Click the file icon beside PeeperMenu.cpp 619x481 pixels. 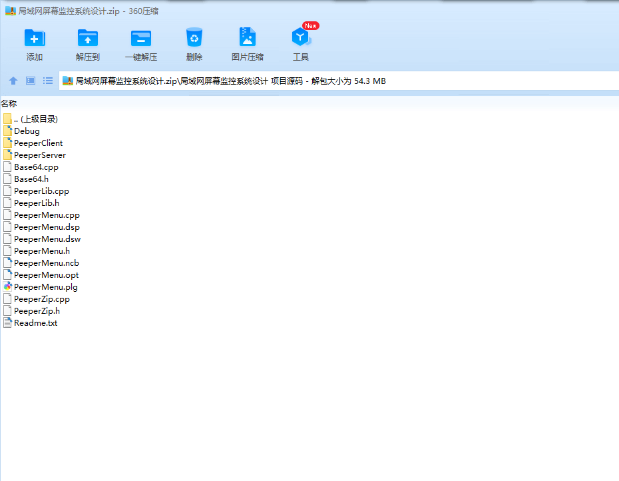coord(7,215)
